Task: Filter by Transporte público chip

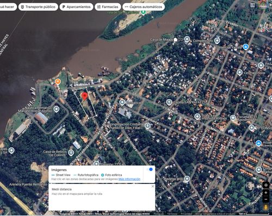Action: 38,7
